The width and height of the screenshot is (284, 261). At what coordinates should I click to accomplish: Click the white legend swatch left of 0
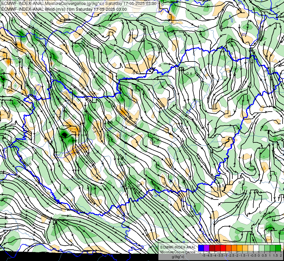click(x=256, y=248)
